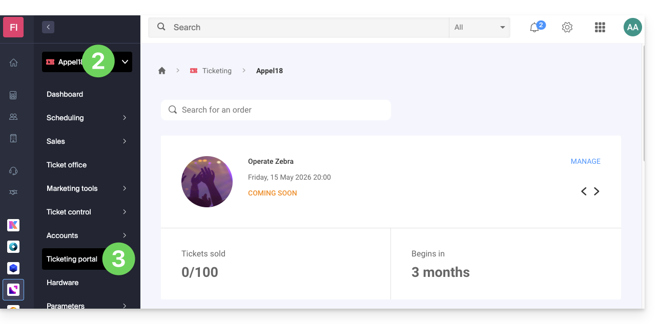The height and width of the screenshot is (324, 660).
Task: Open the calculator icon in left rail
Action: (x=13, y=95)
